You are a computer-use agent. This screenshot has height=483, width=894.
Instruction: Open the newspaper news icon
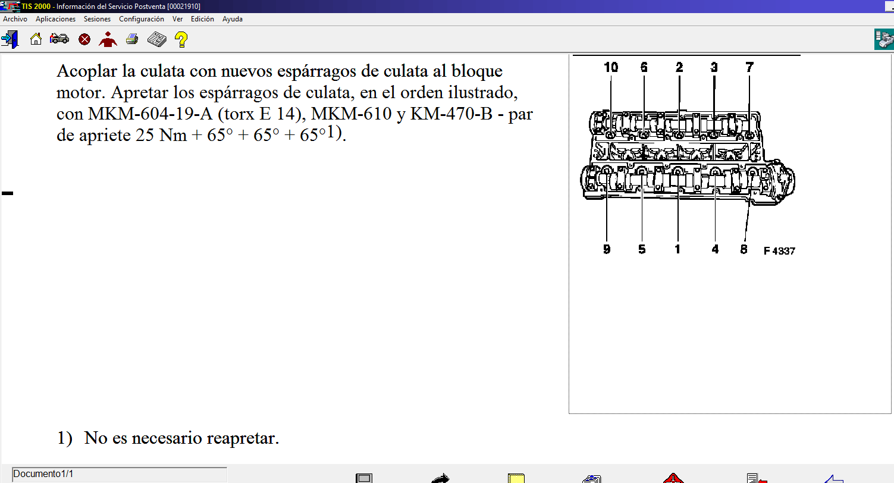click(156, 40)
